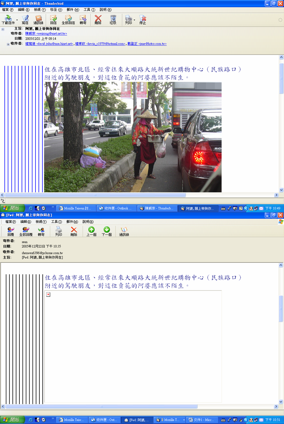
Task: Click the Thunderbird status bar online icon
Action: coord(3,201)
